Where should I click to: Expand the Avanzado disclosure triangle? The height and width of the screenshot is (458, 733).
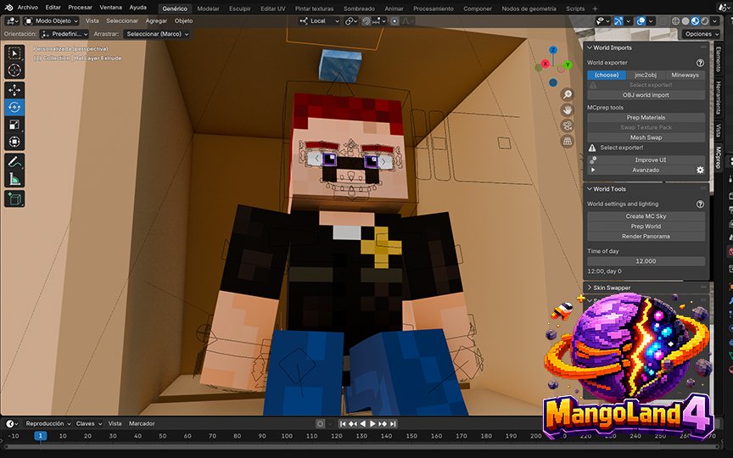coord(593,170)
